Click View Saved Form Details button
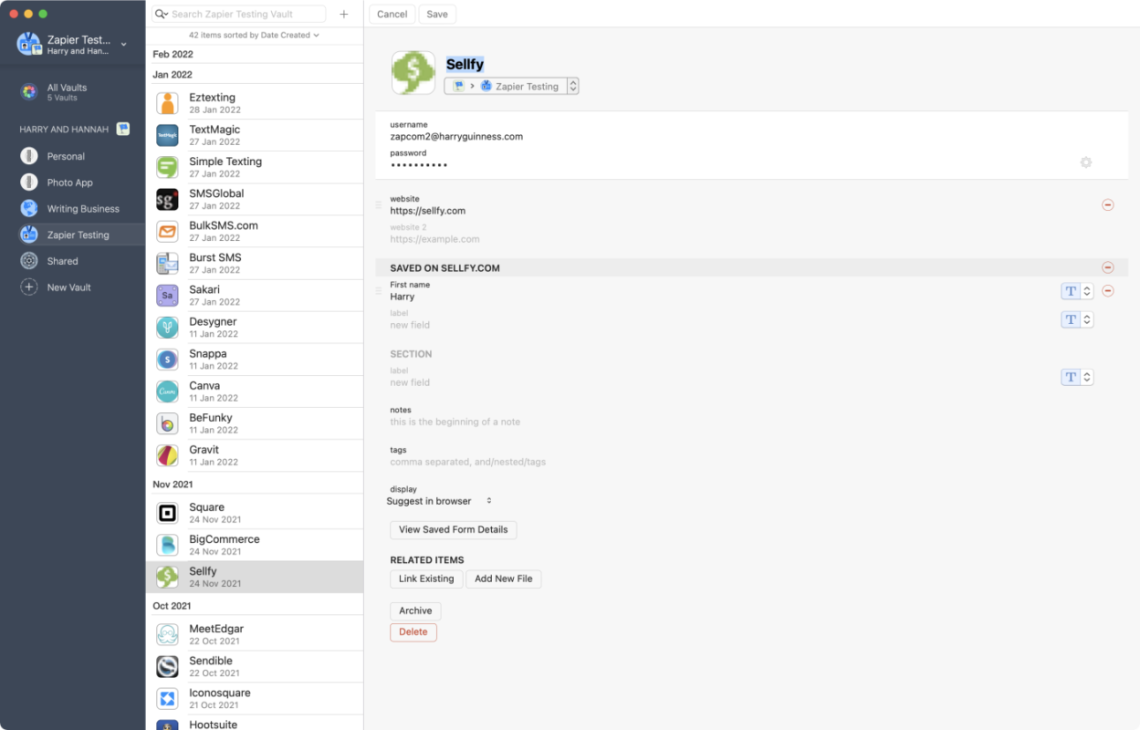 (x=454, y=529)
